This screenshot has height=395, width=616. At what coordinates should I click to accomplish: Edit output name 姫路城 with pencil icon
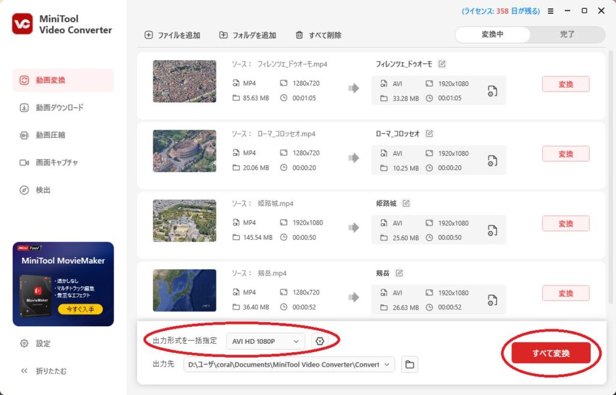click(406, 203)
